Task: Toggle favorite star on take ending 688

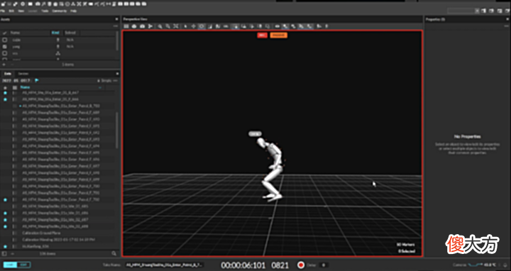Action: point(5,226)
